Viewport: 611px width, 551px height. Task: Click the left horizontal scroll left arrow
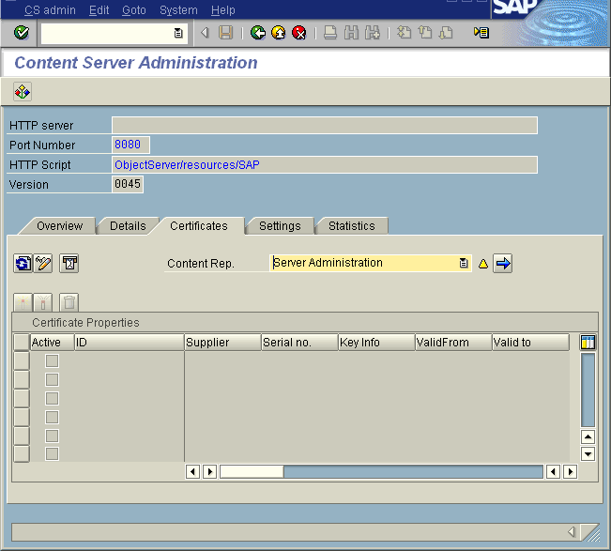[192, 472]
